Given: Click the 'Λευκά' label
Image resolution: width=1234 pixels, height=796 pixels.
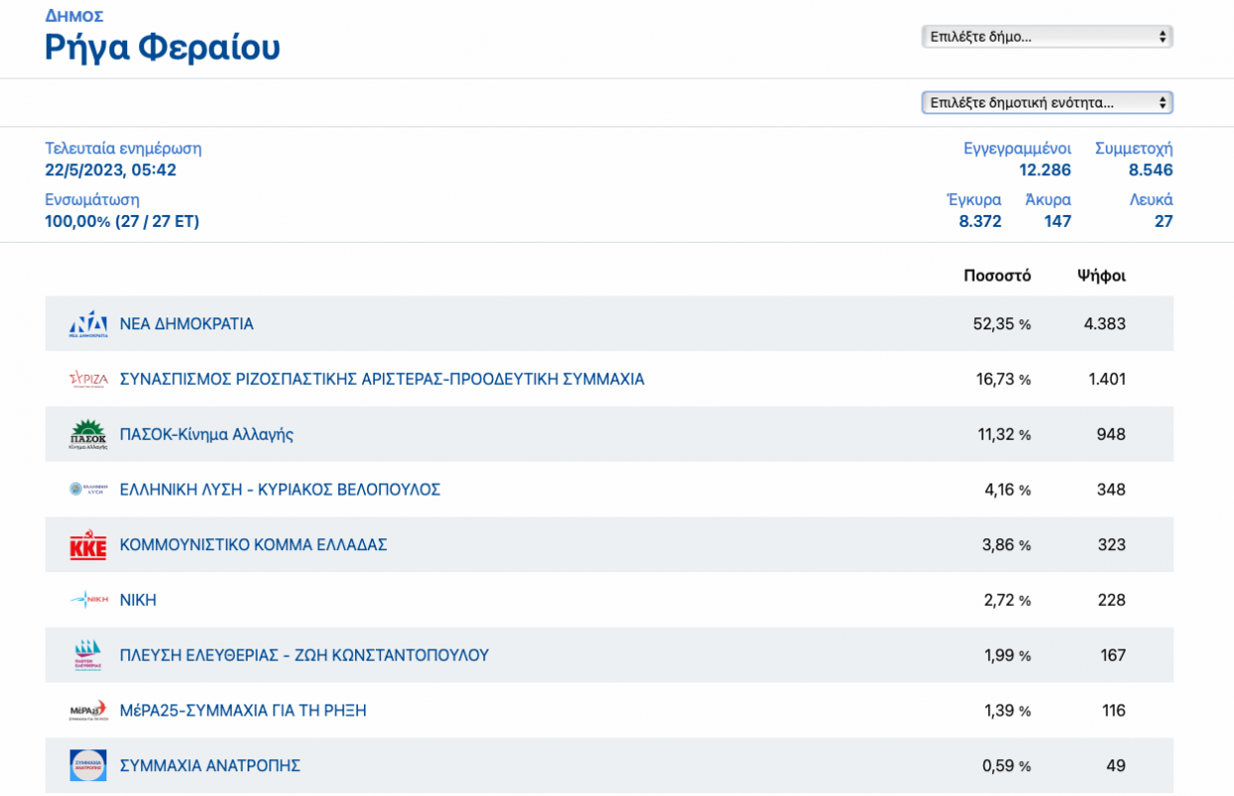Looking at the screenshot, I should 1151,199.
